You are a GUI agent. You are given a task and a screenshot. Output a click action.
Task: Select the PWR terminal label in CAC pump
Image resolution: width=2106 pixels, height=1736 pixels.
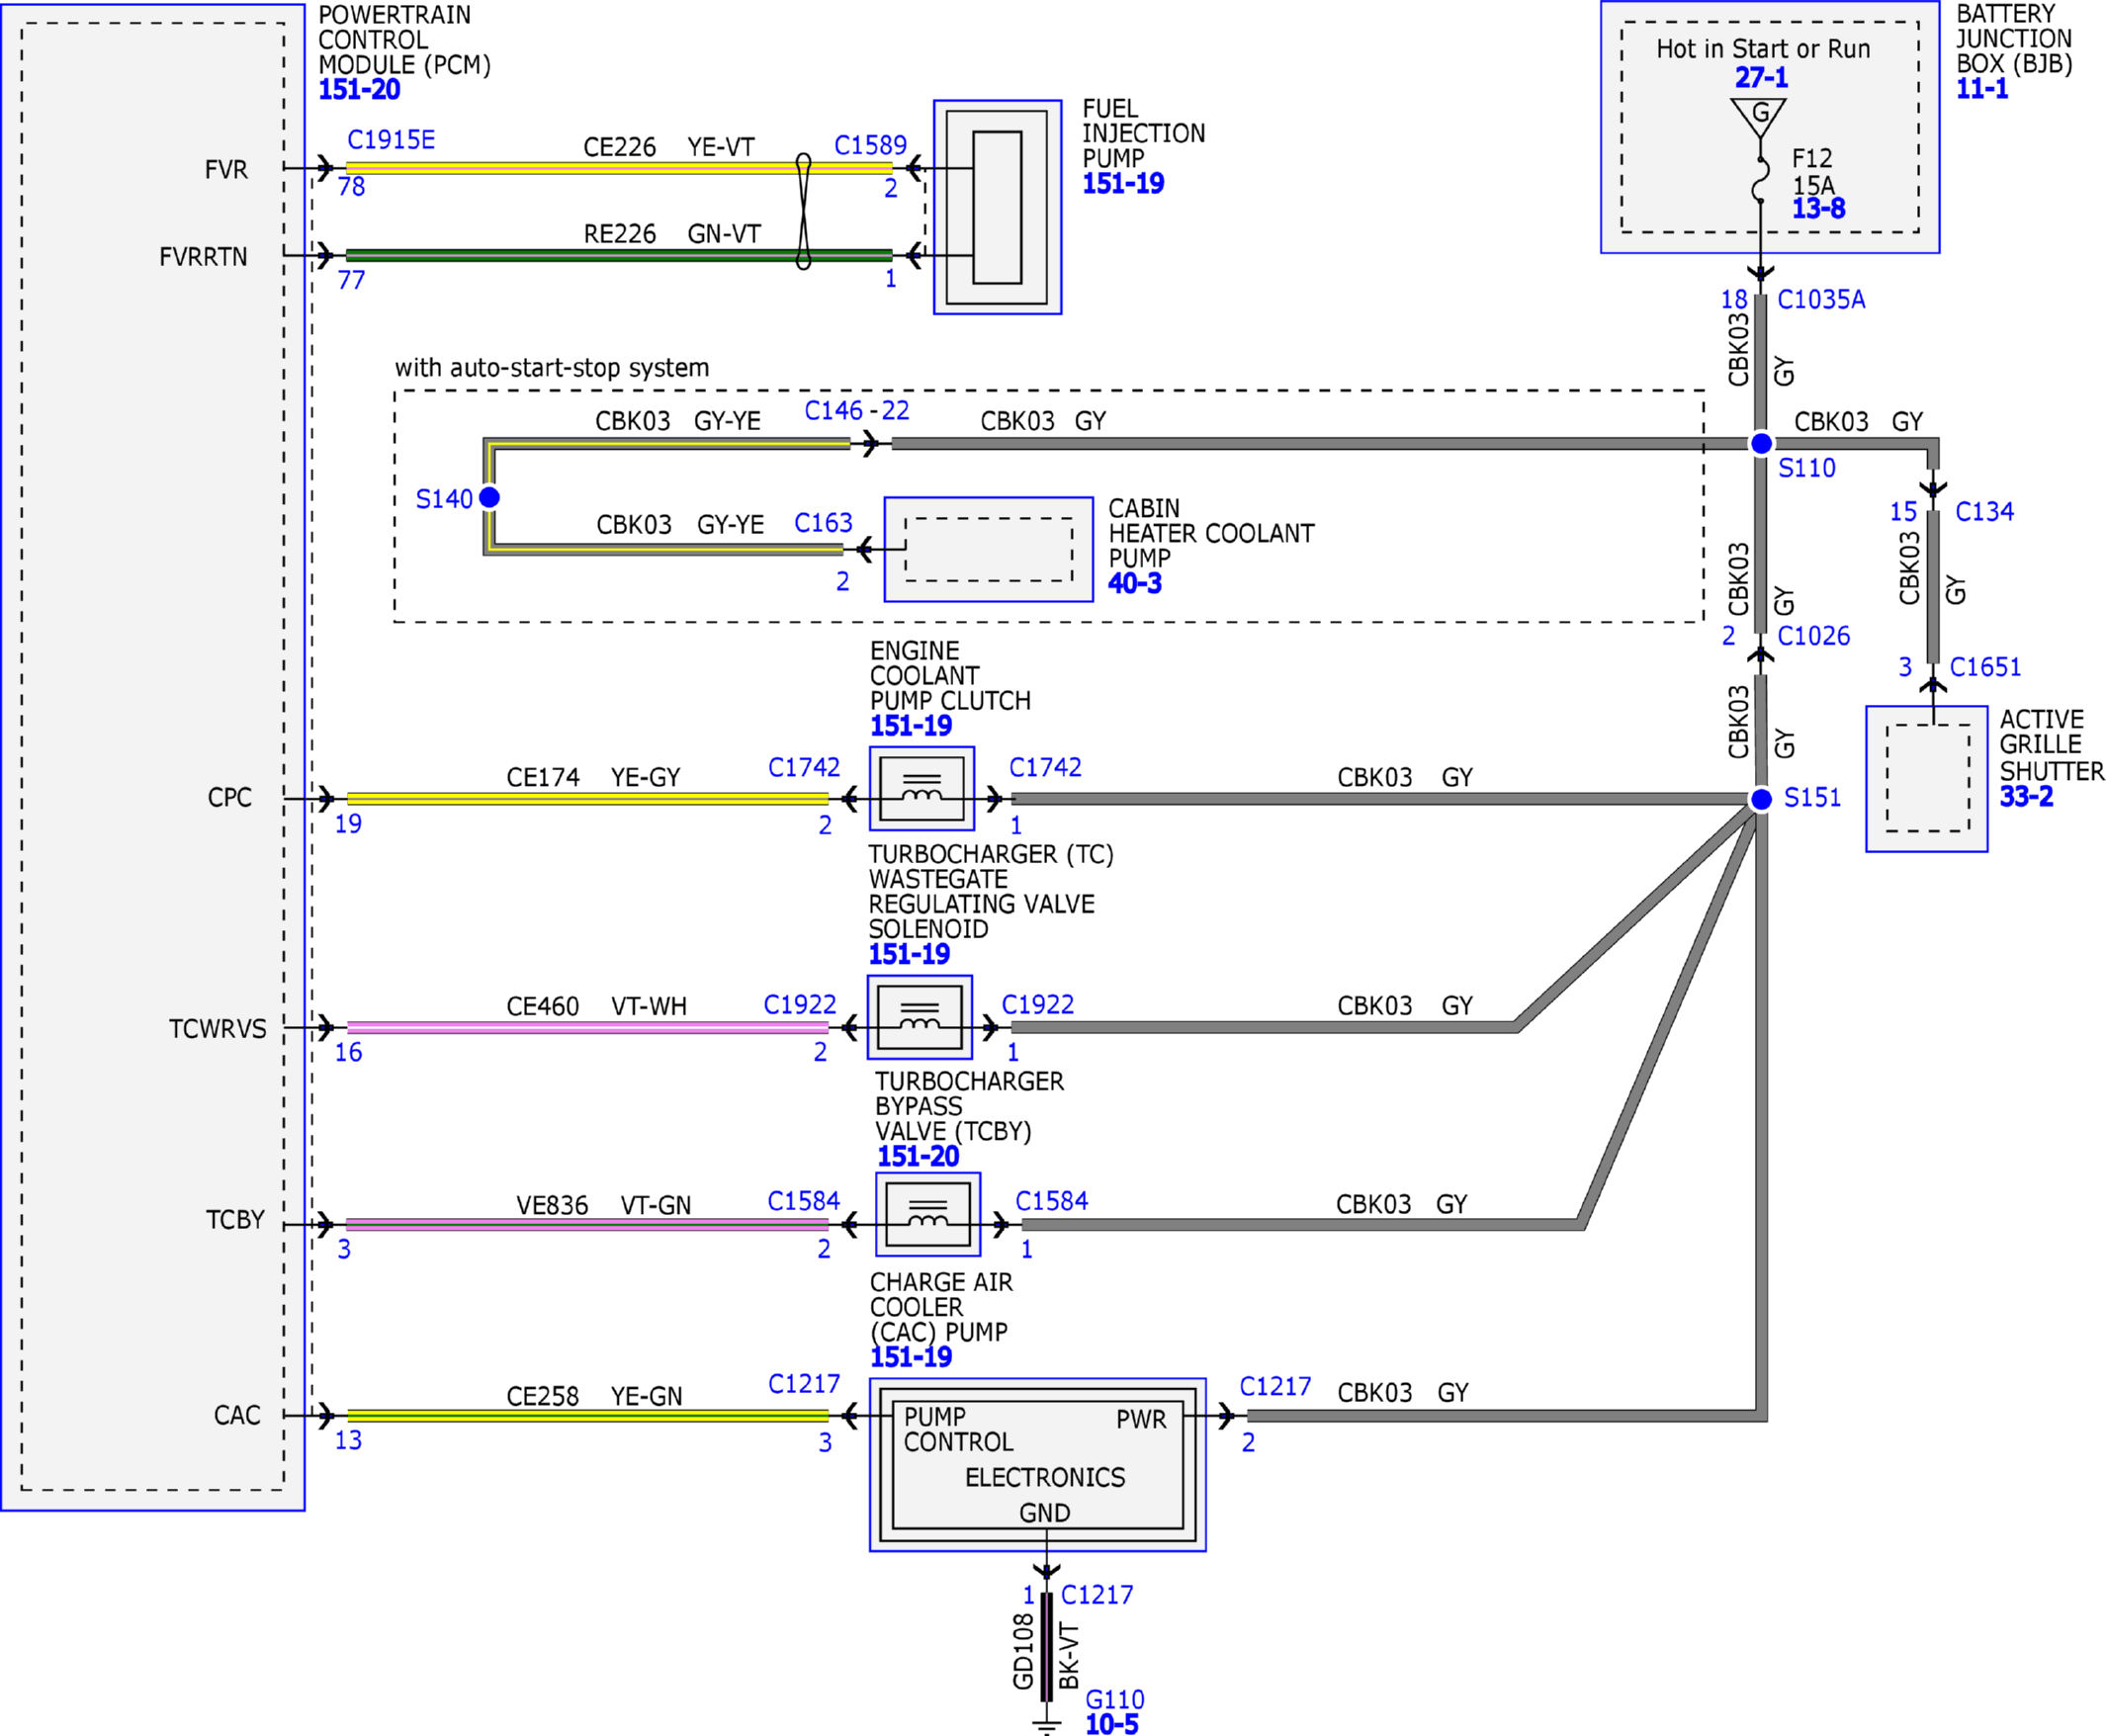click(1141, 1420)
